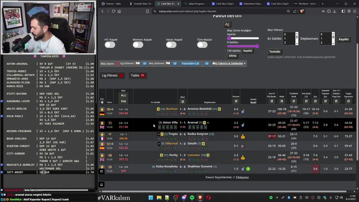
Task: Click the scroll-to-top double arrow icon
Action: 102,171
